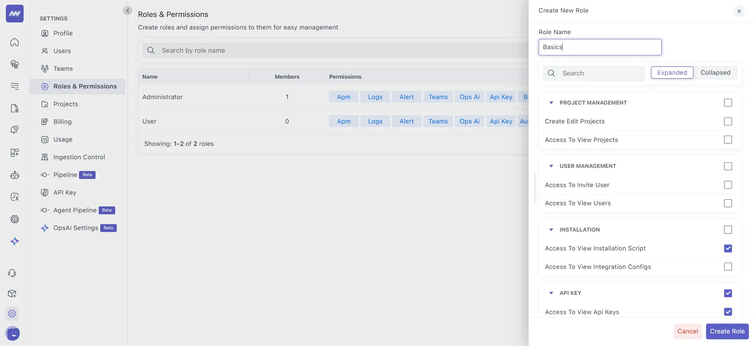The width and height of the screenshot is (754, 346).
Task: Click the OpsAI sparkle icon in left rail
Action: (15, 241)
